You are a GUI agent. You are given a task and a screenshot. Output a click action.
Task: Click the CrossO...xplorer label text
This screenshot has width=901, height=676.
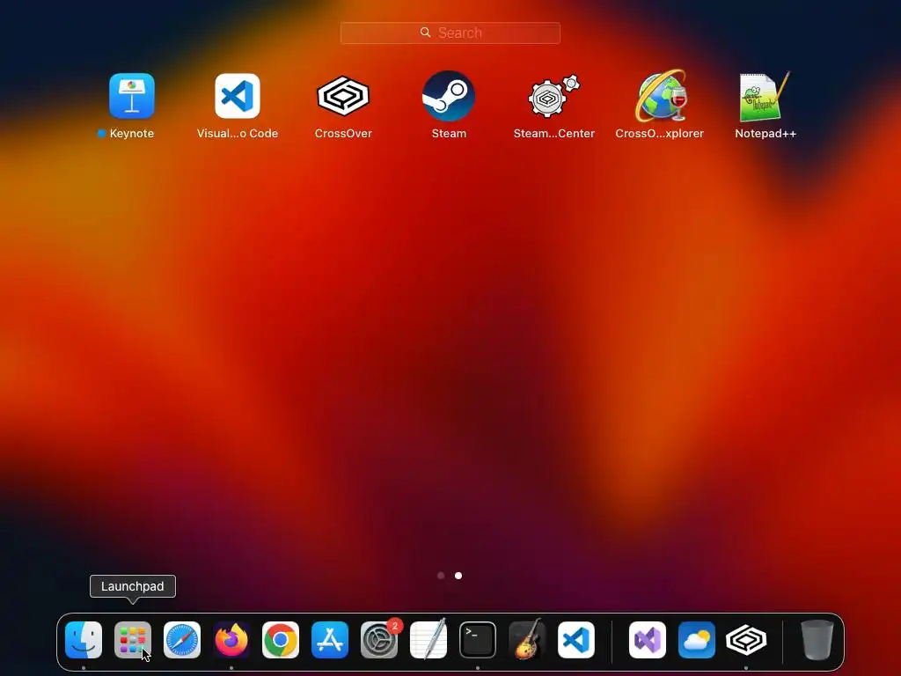pos(660,134)
